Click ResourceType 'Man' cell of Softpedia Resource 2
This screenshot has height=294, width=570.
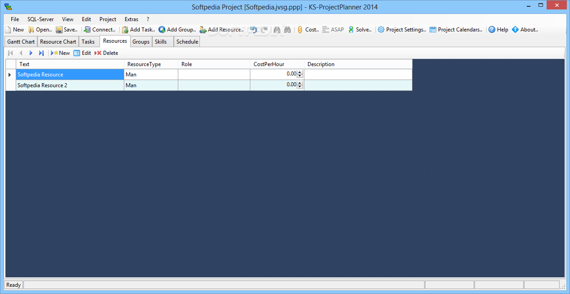point(151,85)
